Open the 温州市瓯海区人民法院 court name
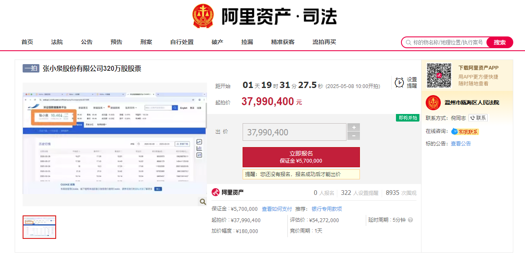The image size is (525, 259). pyautogui.click(x=472, y=103)
